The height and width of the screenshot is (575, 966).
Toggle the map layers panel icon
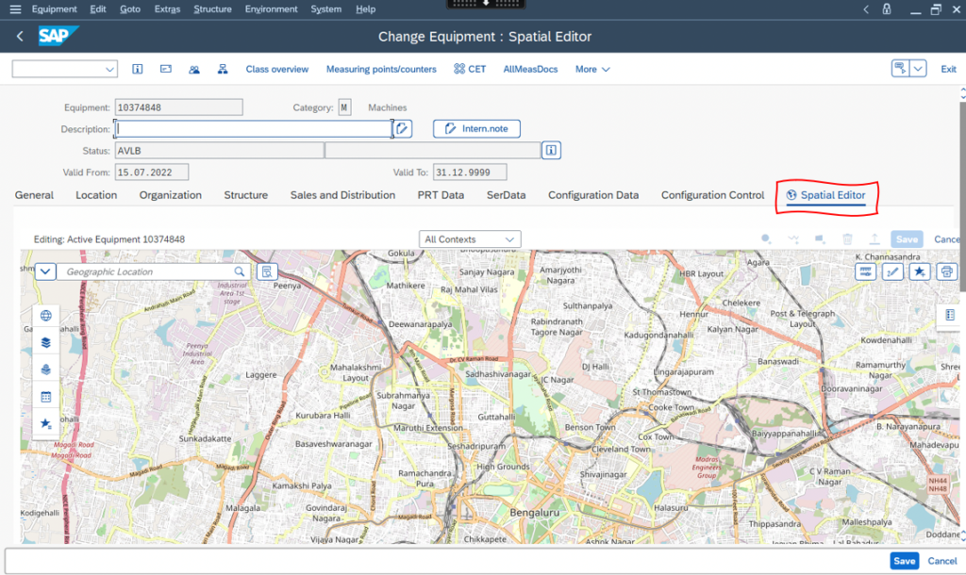click(45, 342)
